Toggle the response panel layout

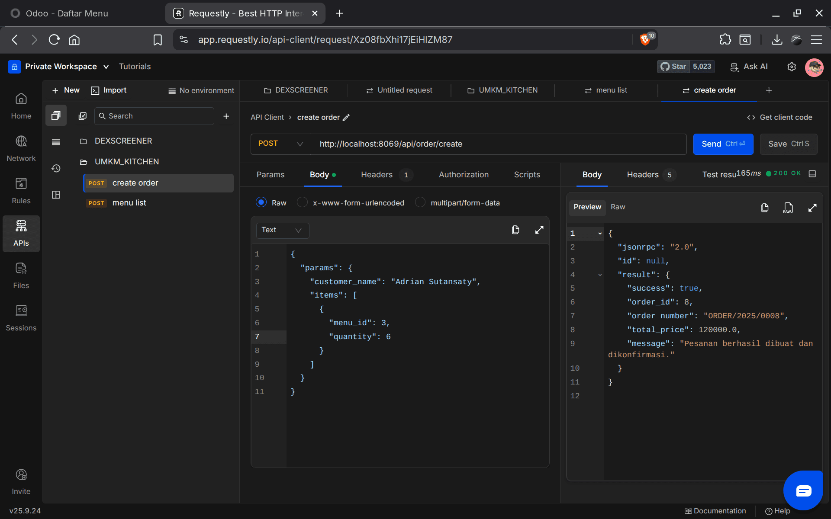point(812,173)
